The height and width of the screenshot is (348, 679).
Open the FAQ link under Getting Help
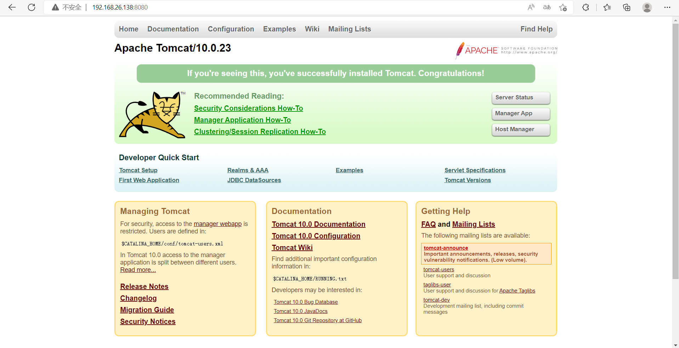[x=429, y=224]
